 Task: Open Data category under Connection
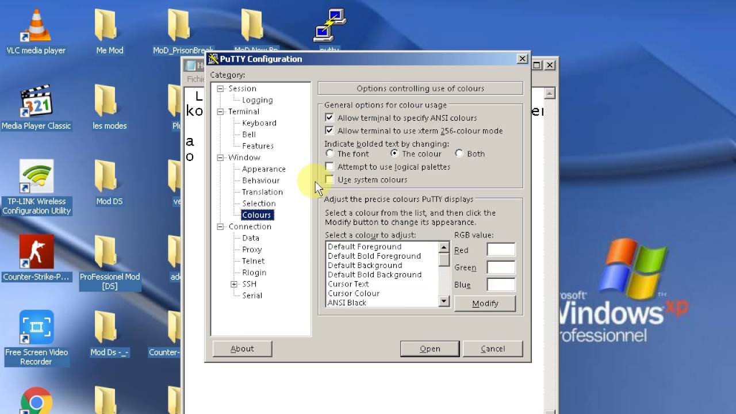point(250,238)
